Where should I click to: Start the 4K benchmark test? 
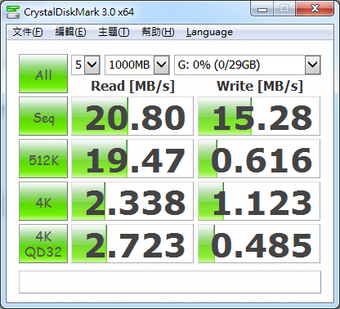(43, 201)
